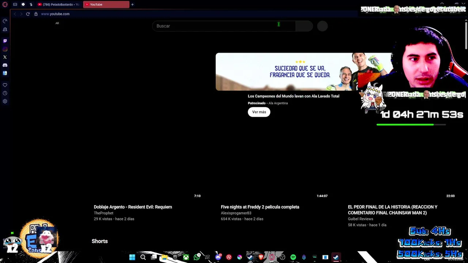Viewport: 468px width, 263px height.
Task: Open Five nights at Freddy 2 video
Action: (x=260, y=207)
